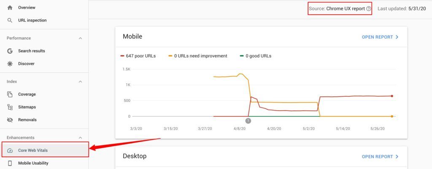The image size is (432, 169).
Task: Collapse the Index section chevron
Action: coord(81,82)
